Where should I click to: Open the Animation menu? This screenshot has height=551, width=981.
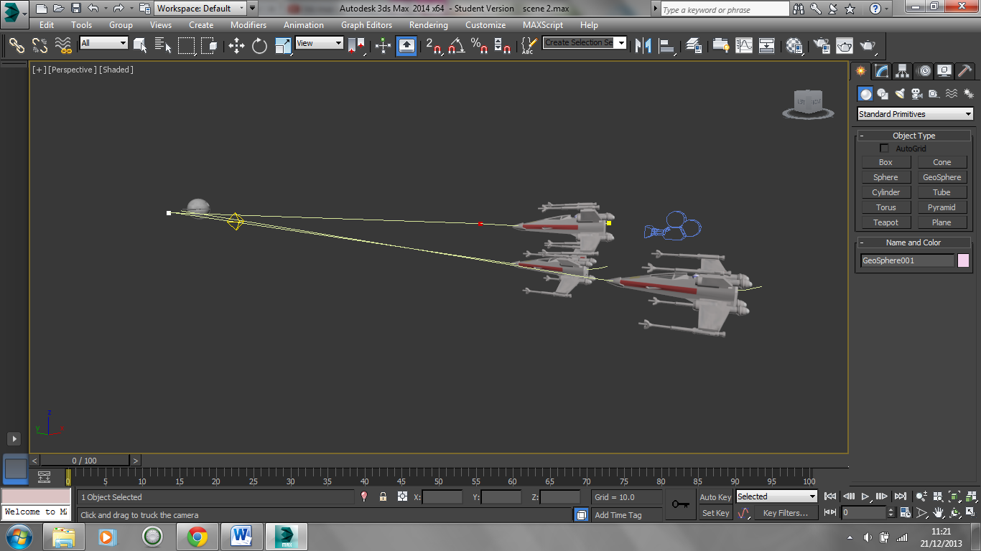pyautogui.click(x=304, y=25)
